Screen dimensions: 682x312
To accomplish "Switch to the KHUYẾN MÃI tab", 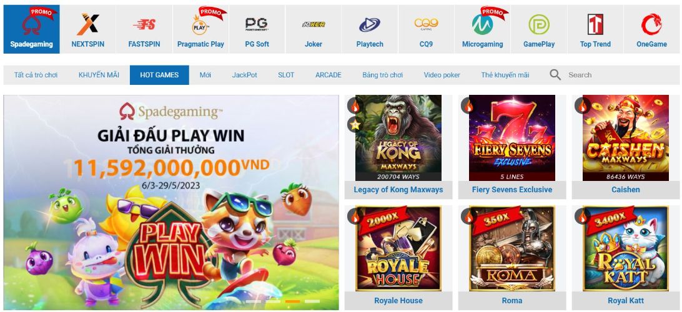I will coord(99,75).
